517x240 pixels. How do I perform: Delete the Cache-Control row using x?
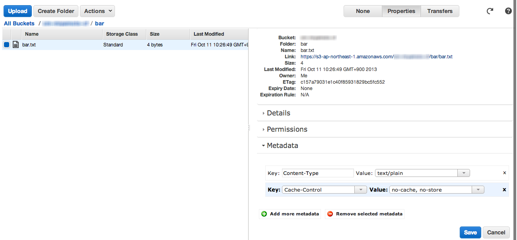pyautogui.click(x=504, y=190)
